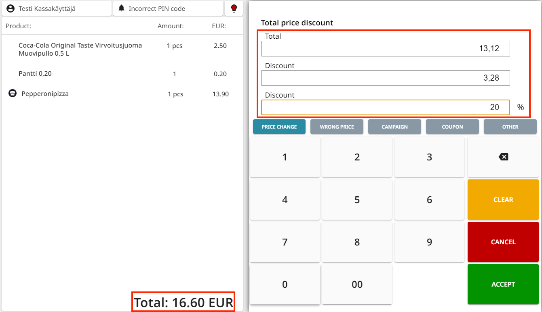Choose the Other discount reason

click(510, 127)
